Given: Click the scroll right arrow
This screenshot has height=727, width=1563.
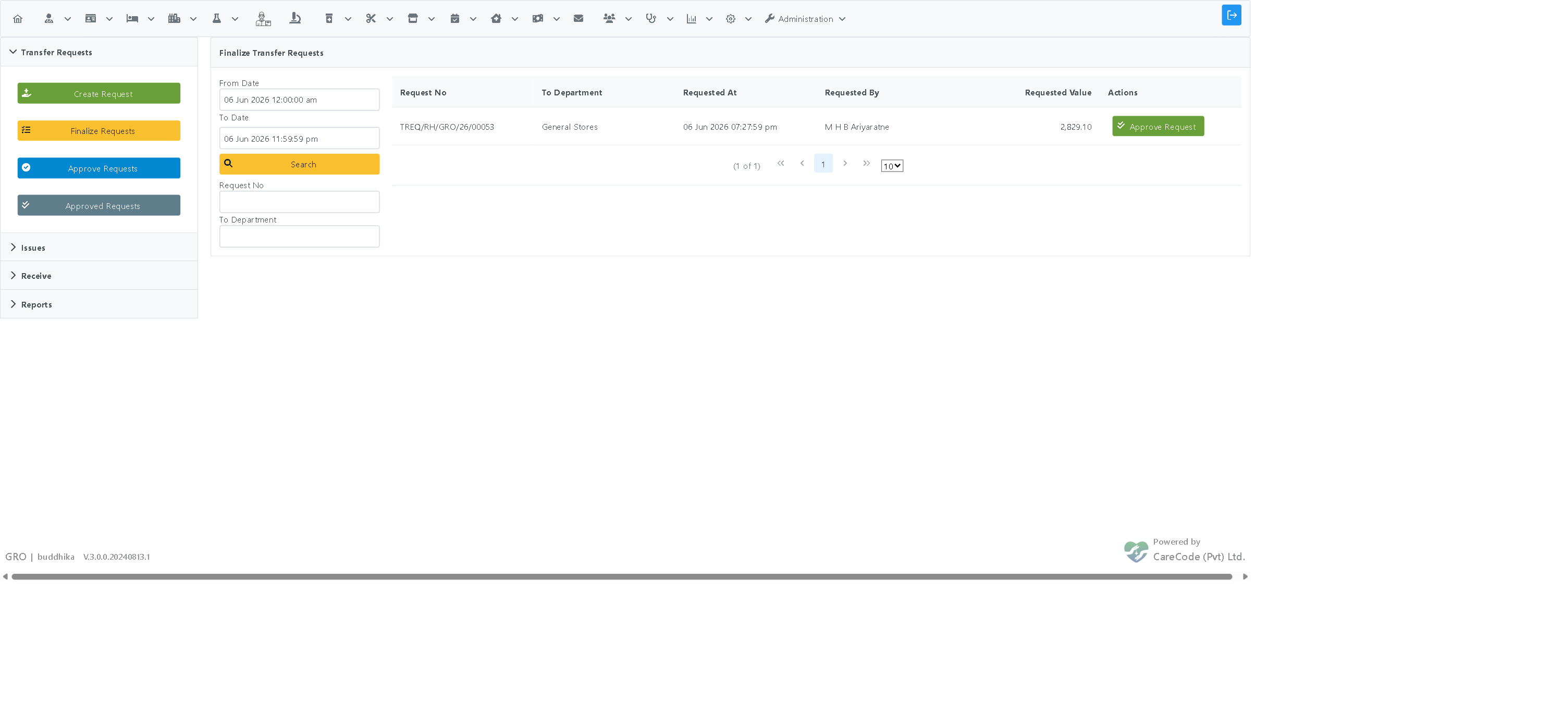Looking at the screenshot, I should point(1245,576).
